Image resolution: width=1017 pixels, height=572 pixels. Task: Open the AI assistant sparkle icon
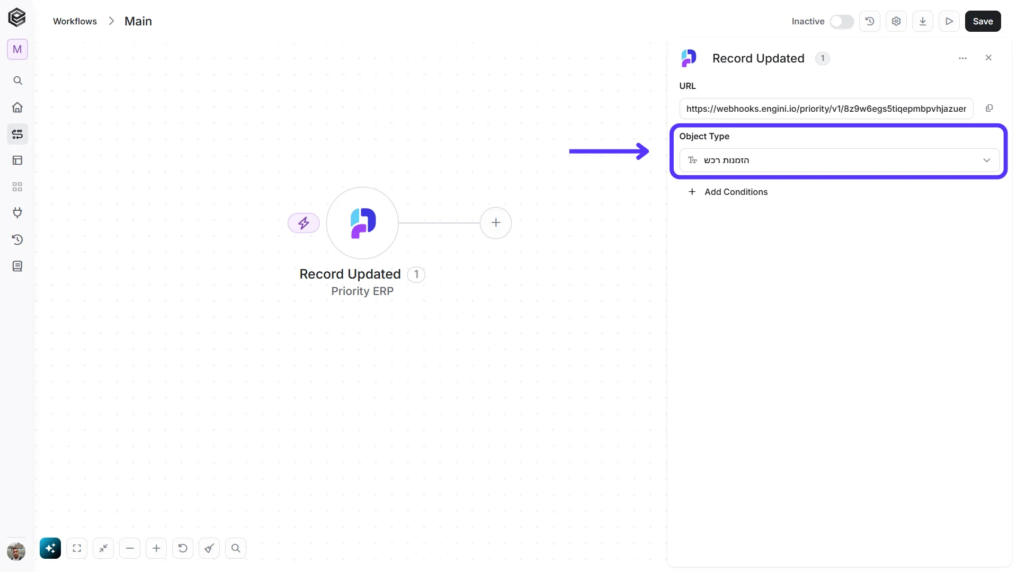pos(50,548)
